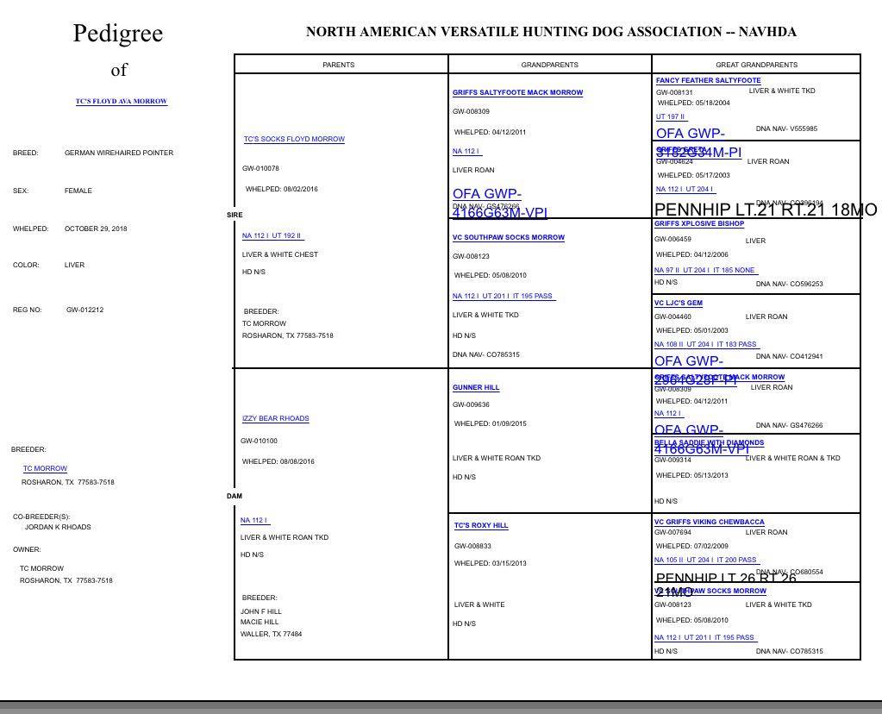The image size is (882, 714).
Task: Open FANCY FEATHER SALTYFOOTE link
Action: pyautogui.click(x=708, y=80)
